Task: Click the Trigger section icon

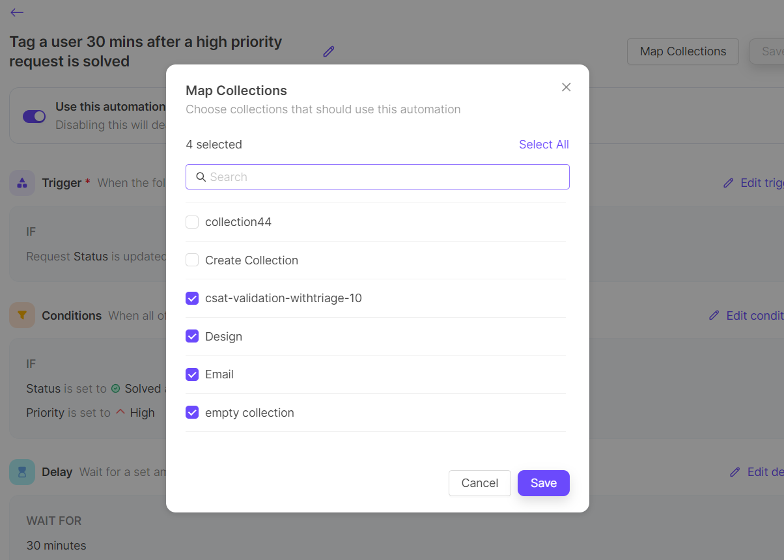Action: (22, 183)
